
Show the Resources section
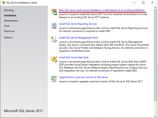pos(9,31)
